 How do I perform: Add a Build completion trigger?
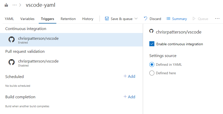[129, 97]
